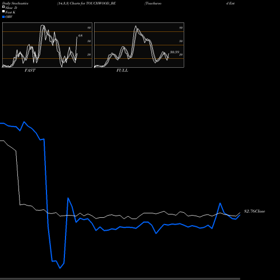Click the FULL stochastic chart label

tap(122, 71)
